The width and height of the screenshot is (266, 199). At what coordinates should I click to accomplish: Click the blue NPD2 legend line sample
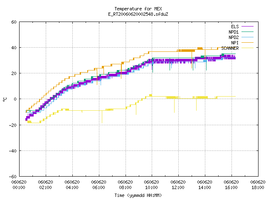coord(247,37)
